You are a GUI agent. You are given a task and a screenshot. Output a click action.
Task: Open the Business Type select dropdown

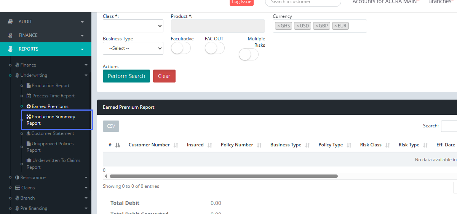pos(133,48)
